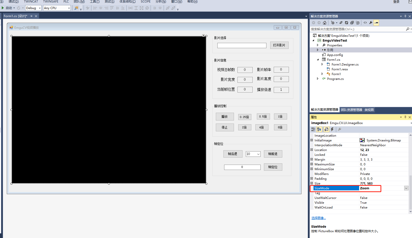Image resolution: width=412 pixels, height=238 pixels.
Task: Click the Properties page icon in Properties panel
Action: pyautogui.click(x=326, y=129)
